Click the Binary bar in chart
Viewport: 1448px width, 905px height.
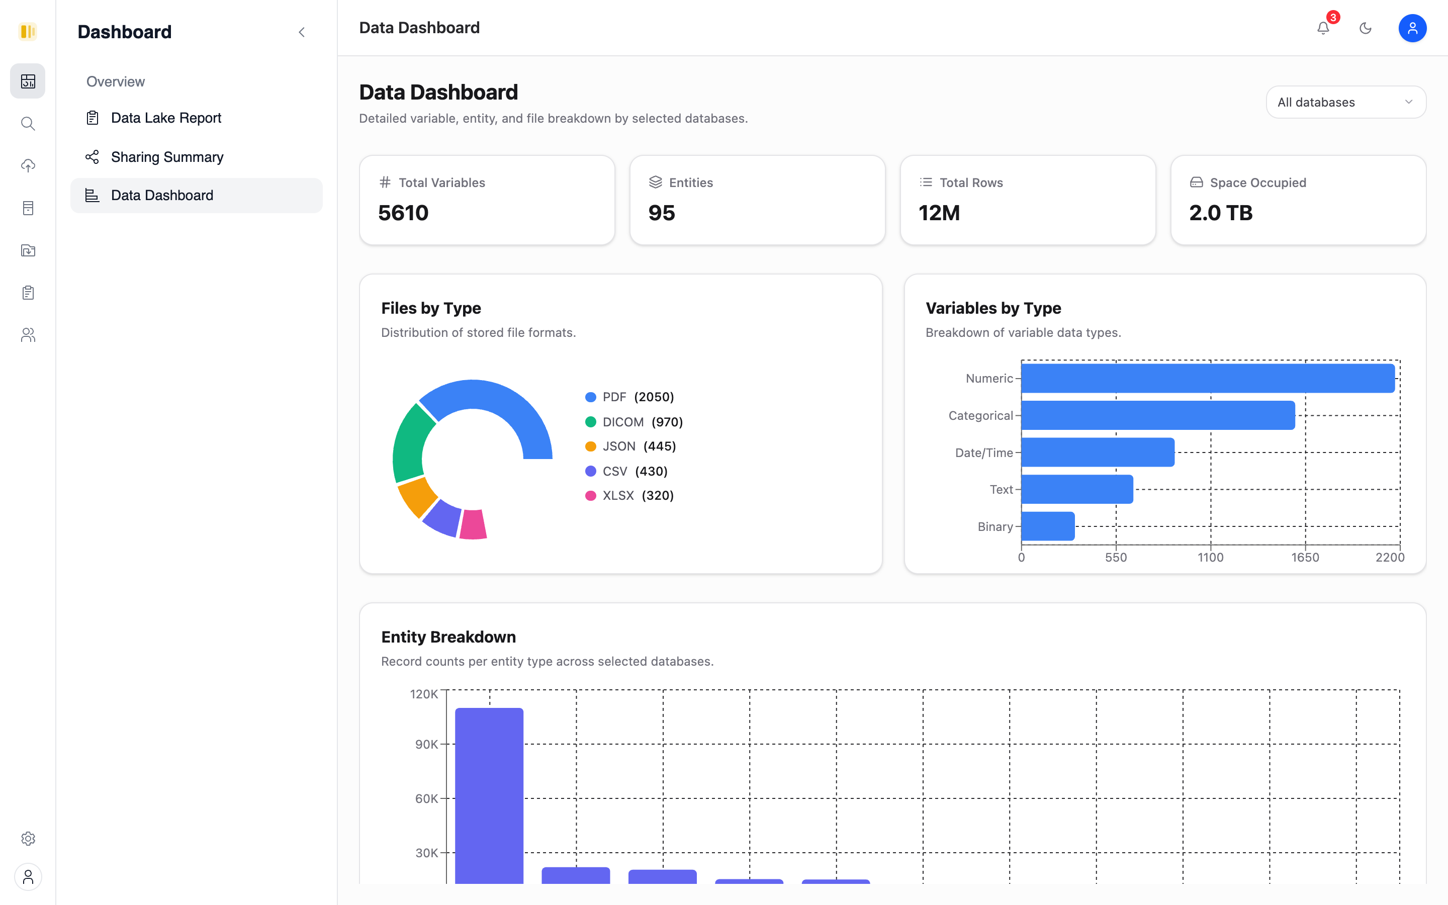(1048, 526)
